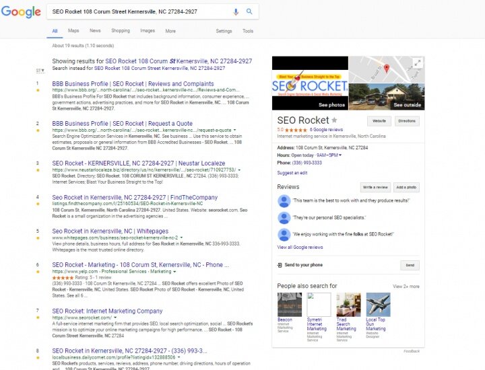The width and height of the screenshot is (485, 370).
Task: Open the dropdown arrow on BBB Request a Quote URL
Action: (235, 130)
